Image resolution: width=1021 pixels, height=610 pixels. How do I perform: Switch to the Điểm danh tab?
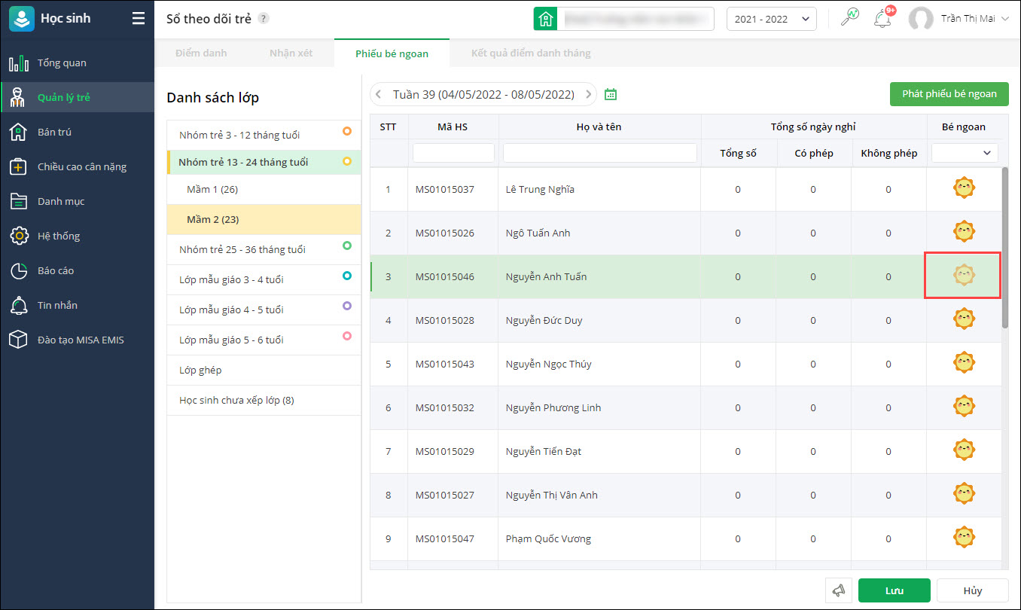coord(201,53)
